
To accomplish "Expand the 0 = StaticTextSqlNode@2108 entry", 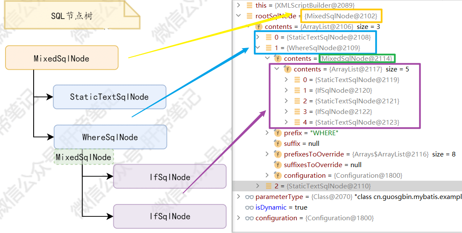I will 257,37.
